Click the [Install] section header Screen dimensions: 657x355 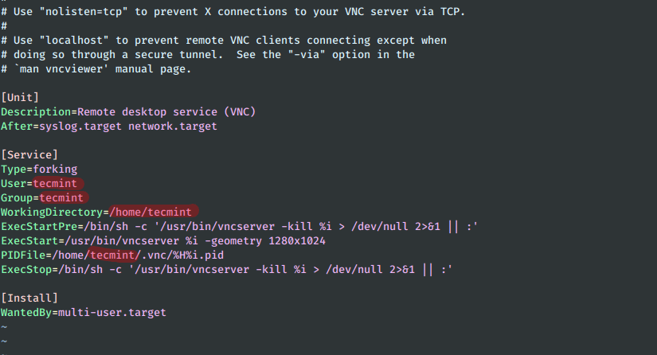(29, 298)
